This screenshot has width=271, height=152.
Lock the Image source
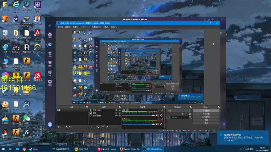(x=120, y=113)
